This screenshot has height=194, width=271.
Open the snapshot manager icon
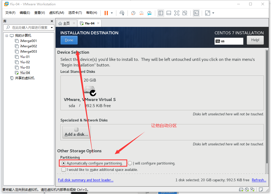click(149, 13)
